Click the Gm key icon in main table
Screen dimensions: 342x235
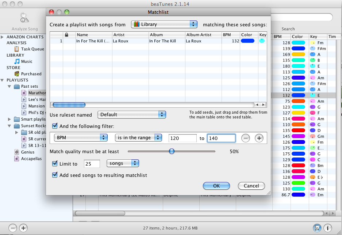(x=312, y=136)
